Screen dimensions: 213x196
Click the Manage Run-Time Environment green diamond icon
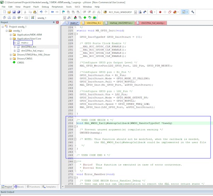[x=85, y=18]
